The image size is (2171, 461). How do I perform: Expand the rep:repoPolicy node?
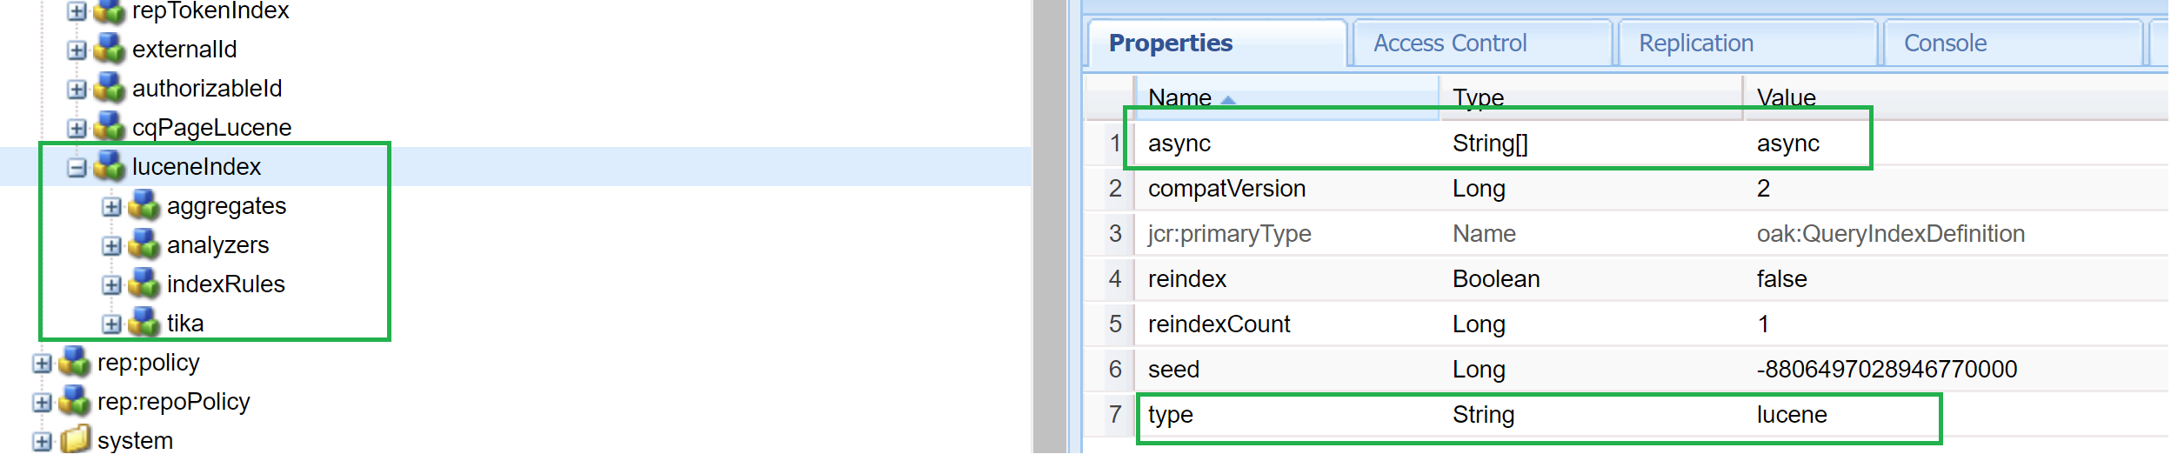click(x=43, y=403)
